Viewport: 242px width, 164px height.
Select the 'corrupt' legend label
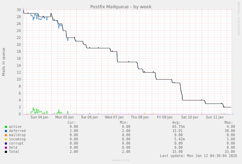(16, 143)
